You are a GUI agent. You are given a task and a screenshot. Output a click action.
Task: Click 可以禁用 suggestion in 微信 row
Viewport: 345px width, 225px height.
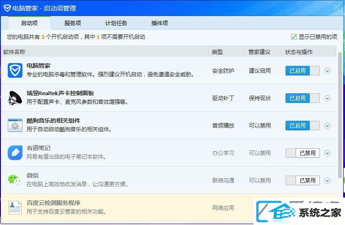tap(259, 181)
